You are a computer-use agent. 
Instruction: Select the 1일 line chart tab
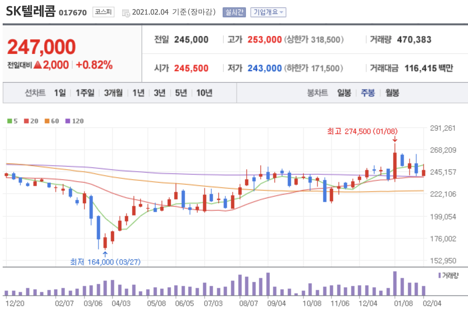click(60, 93)
